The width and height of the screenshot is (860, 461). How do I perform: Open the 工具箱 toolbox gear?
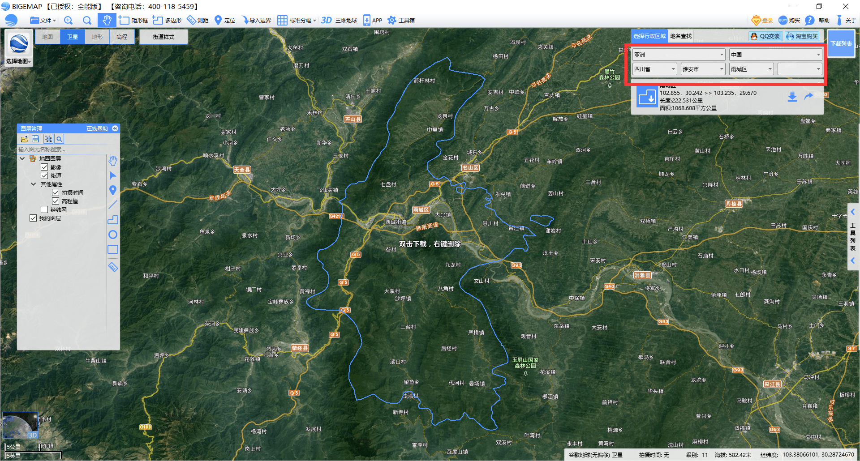[x=401, y=20]
